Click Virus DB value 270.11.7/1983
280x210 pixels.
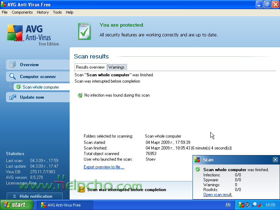[43, 172]
